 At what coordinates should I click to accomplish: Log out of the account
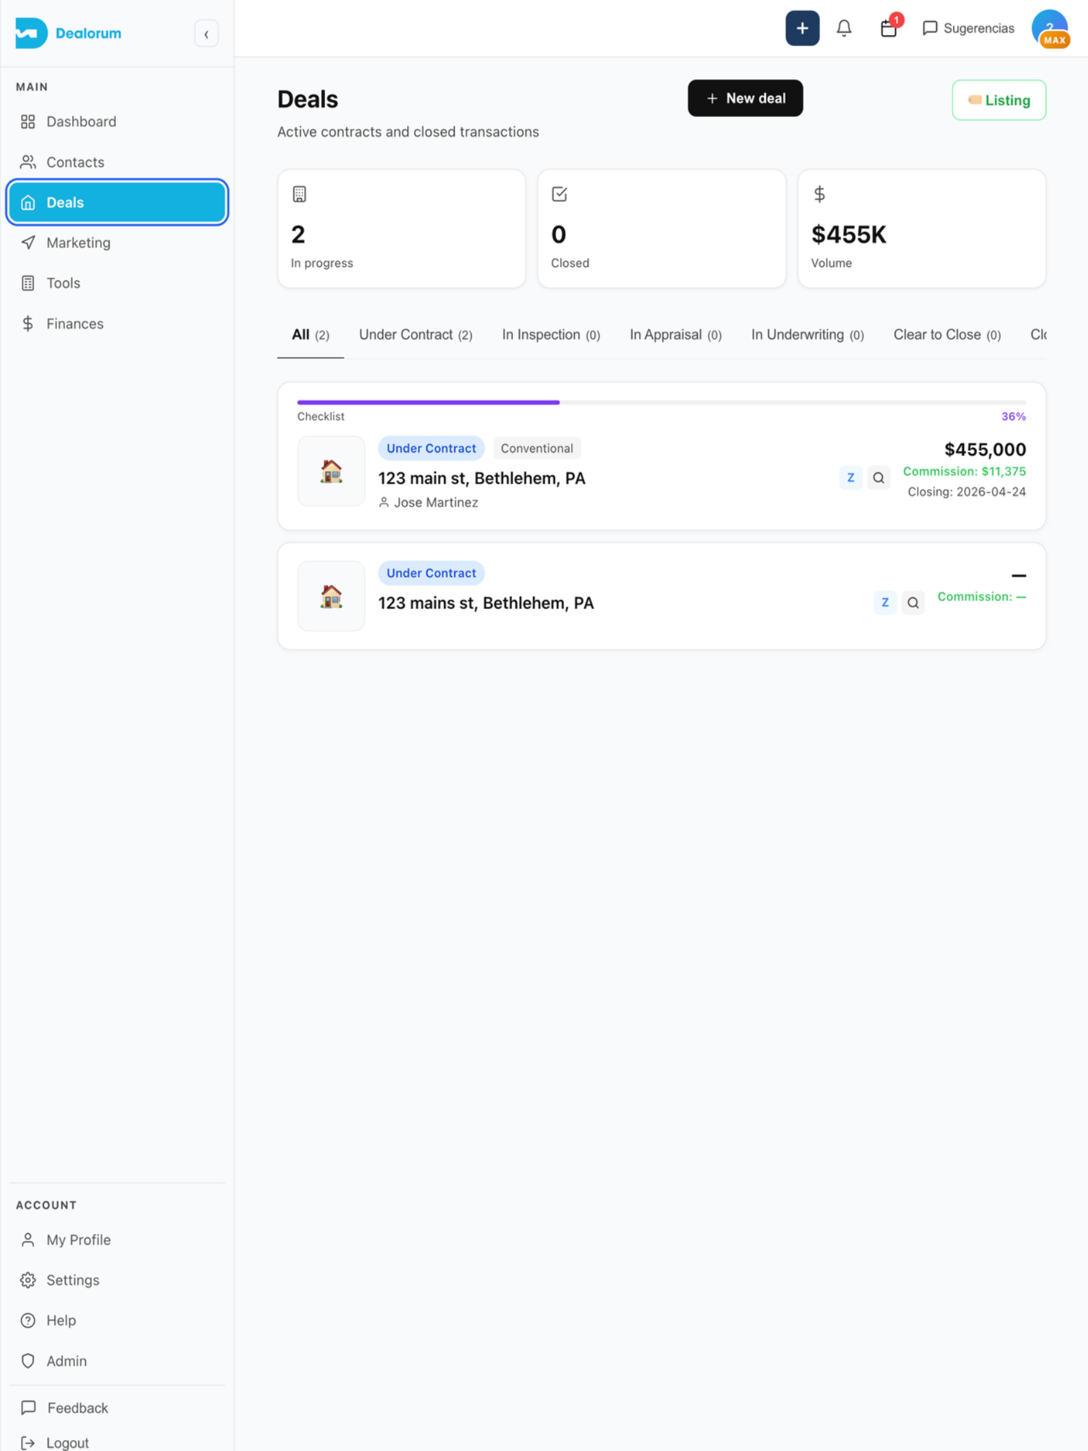[117, 1443]
